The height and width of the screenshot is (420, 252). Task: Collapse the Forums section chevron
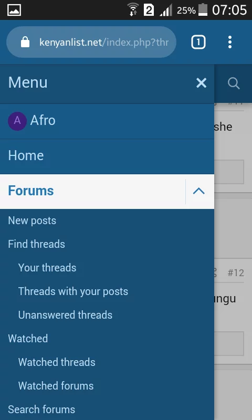click(x=199, y=191)
